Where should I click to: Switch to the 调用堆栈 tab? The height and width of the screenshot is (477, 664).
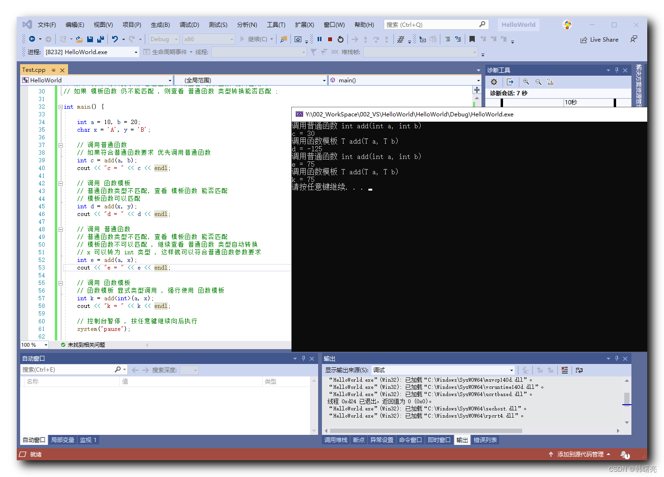click(x=336, y=440)
